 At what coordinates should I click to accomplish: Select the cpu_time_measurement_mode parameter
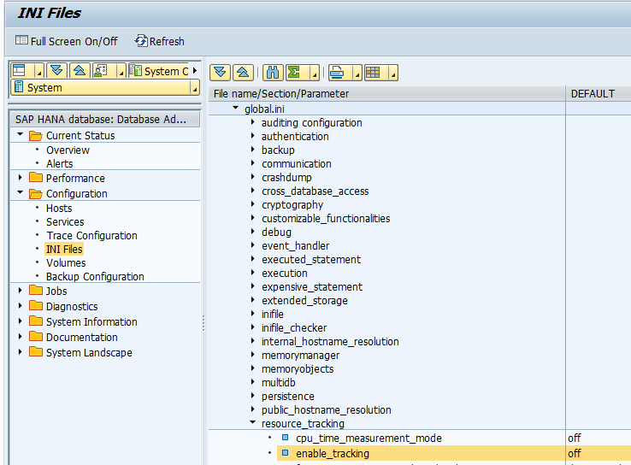pyautogui.click(x=369, y=438)
